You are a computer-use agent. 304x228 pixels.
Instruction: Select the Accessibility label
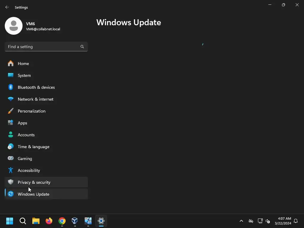point(29,170)
